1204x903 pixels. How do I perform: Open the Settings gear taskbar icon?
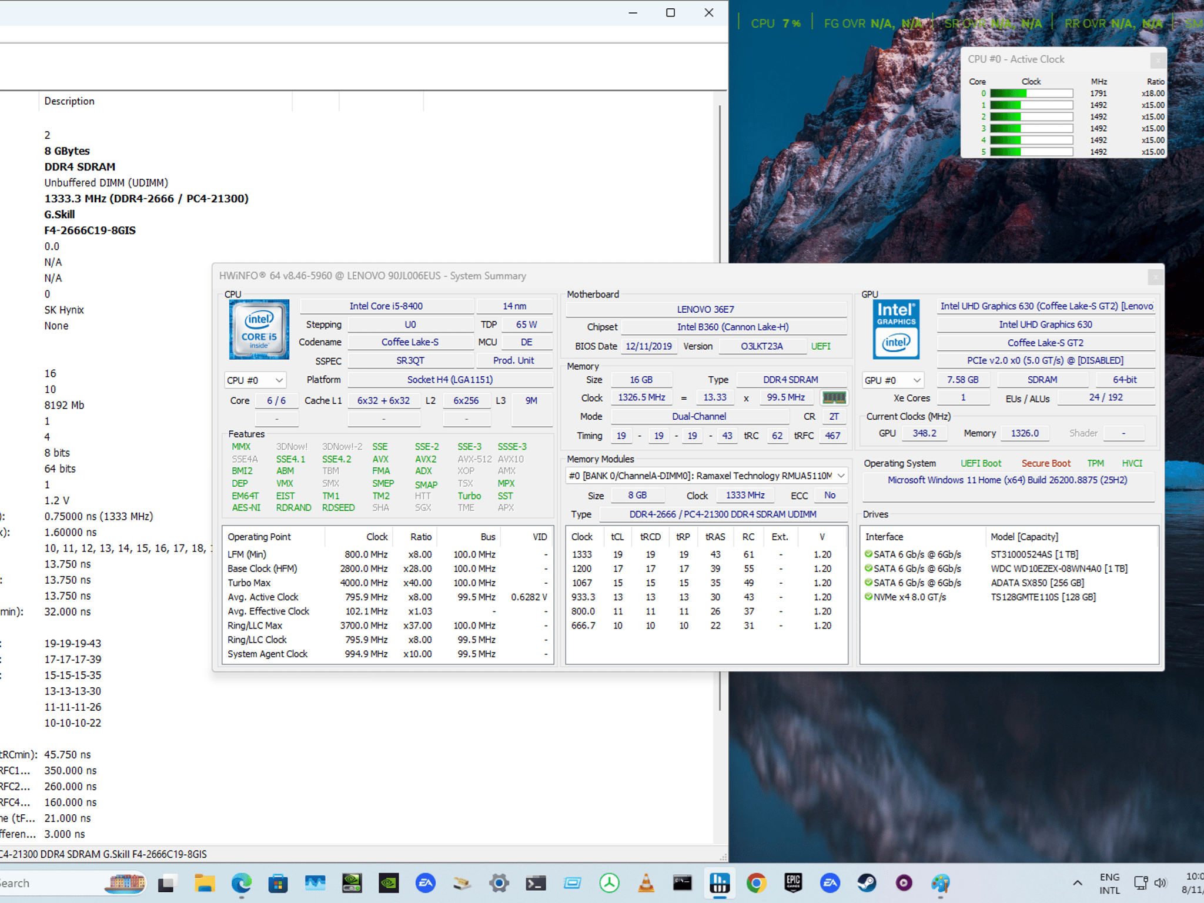pos(499,883)
